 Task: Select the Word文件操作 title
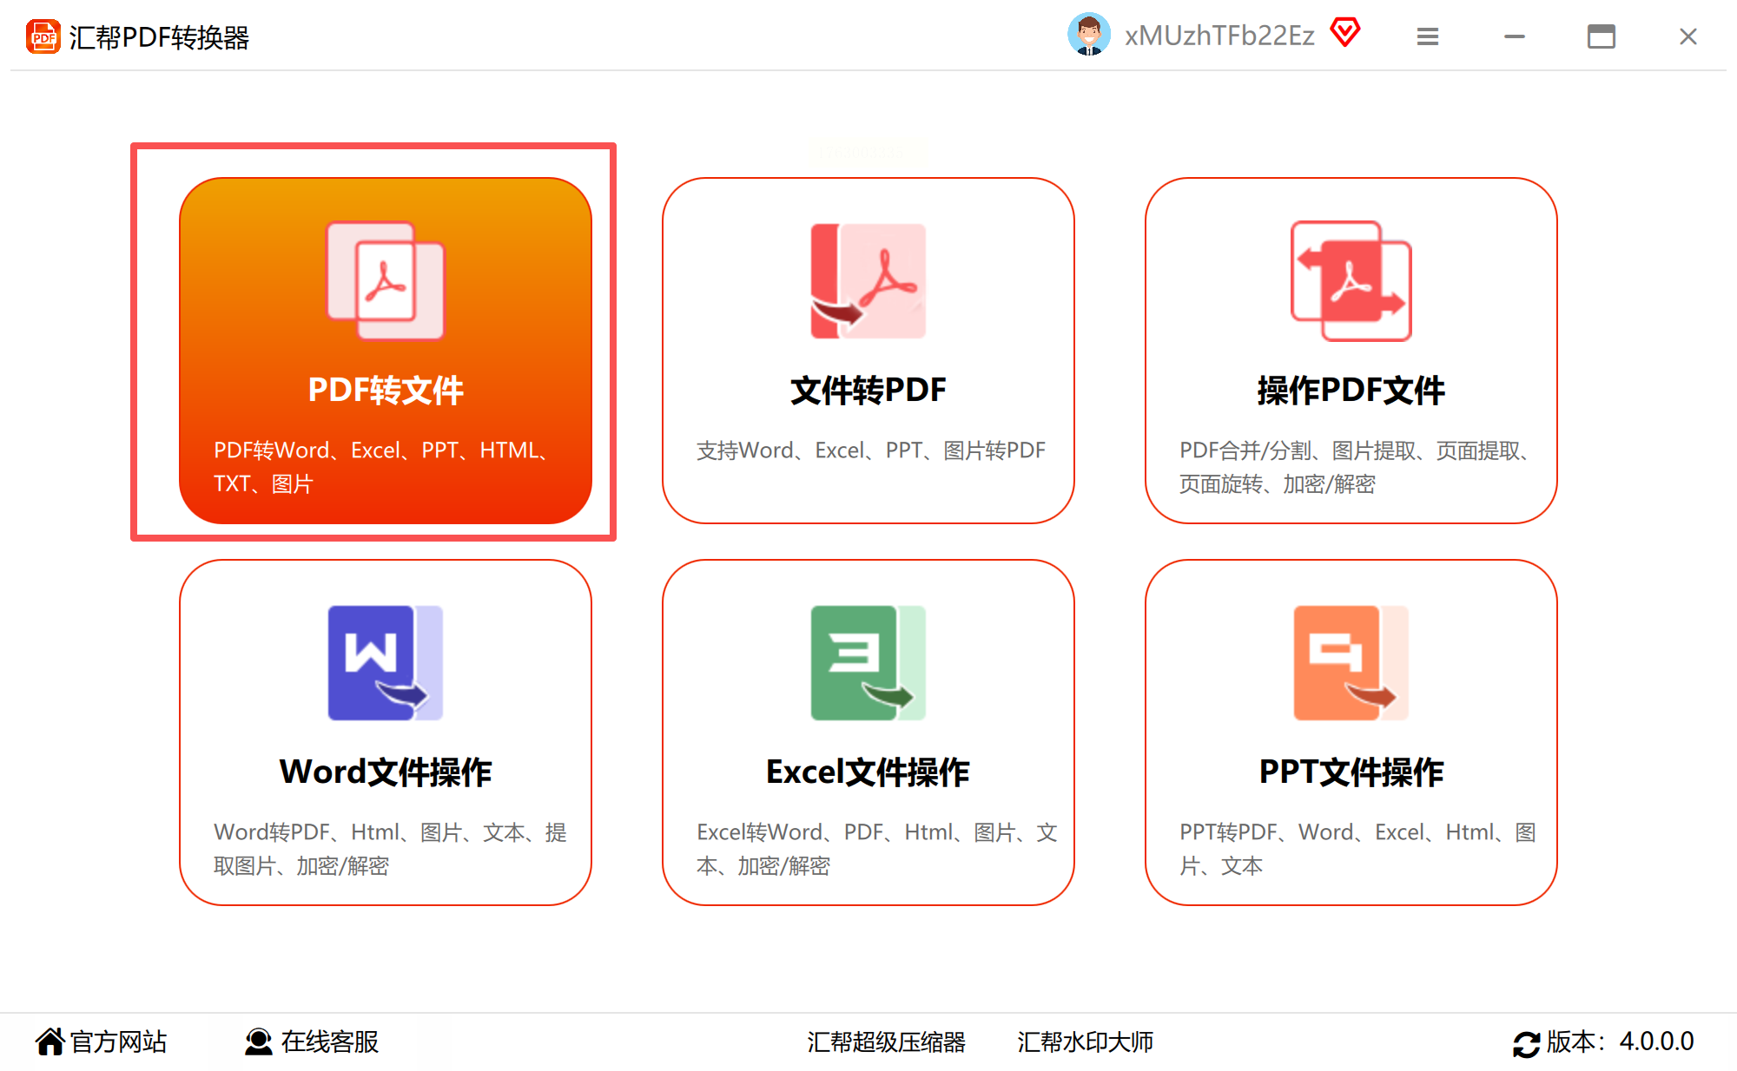click(385, 772)
